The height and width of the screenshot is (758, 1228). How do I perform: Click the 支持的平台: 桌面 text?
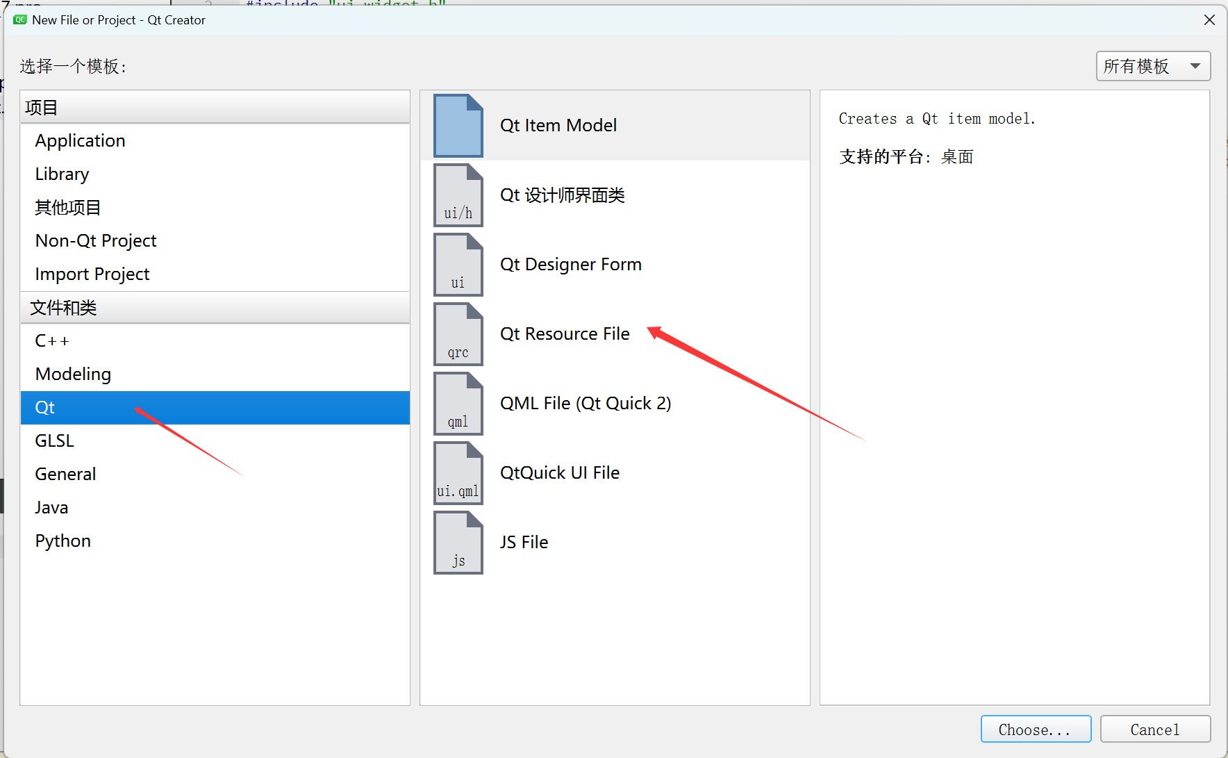click(x=906, y=157)
